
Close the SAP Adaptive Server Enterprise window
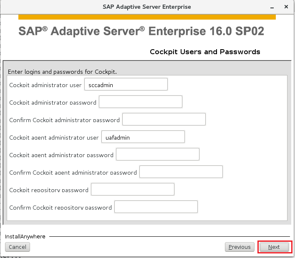[x=286, y=7]
